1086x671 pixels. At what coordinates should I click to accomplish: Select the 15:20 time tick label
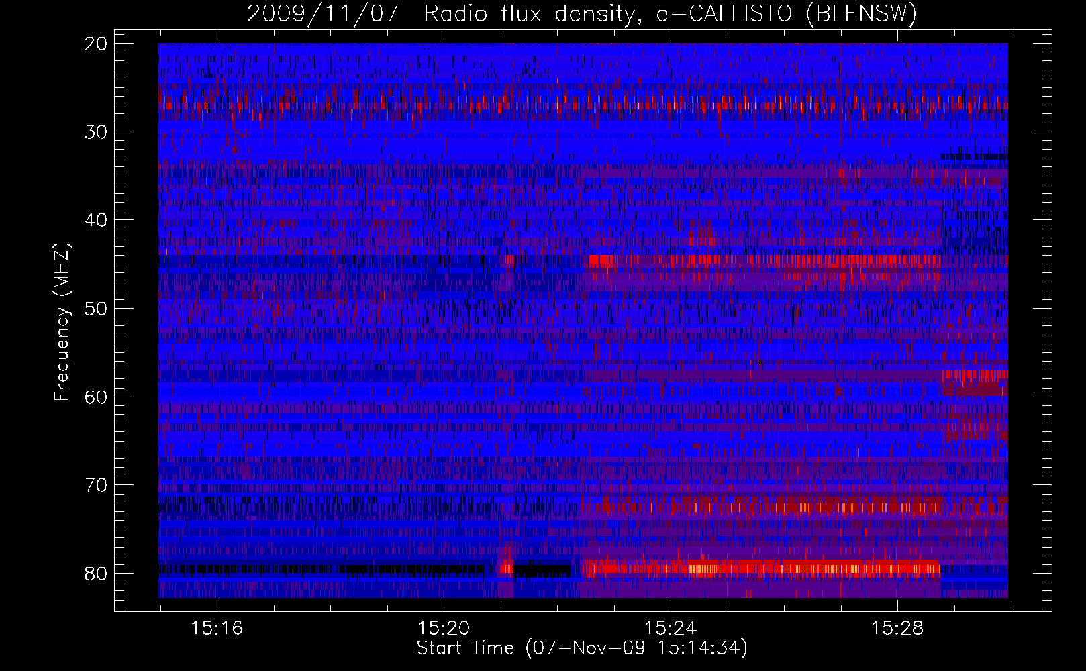point(444,629)
